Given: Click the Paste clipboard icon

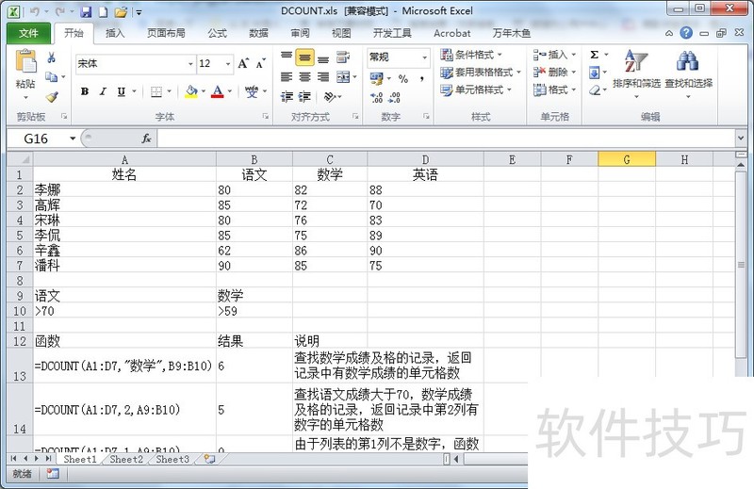Looking at the screenshot, I should [x=25, y=62].
